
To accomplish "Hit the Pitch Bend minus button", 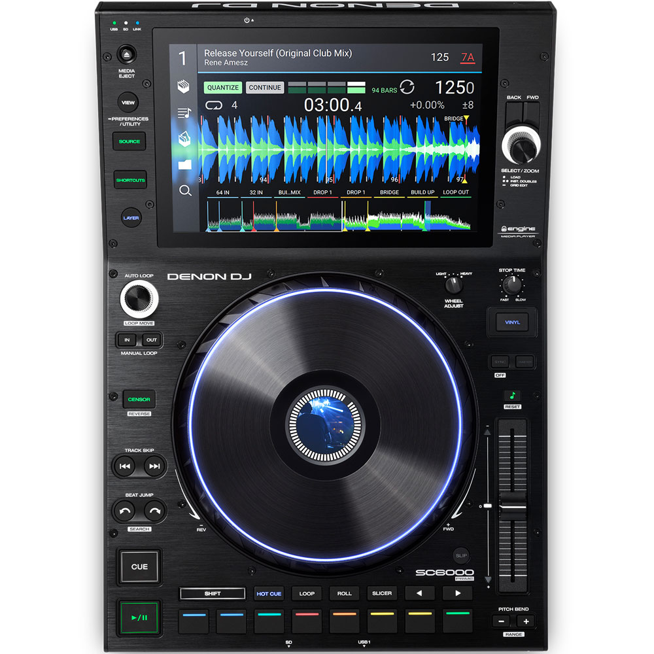I will [x=502, y=621].
